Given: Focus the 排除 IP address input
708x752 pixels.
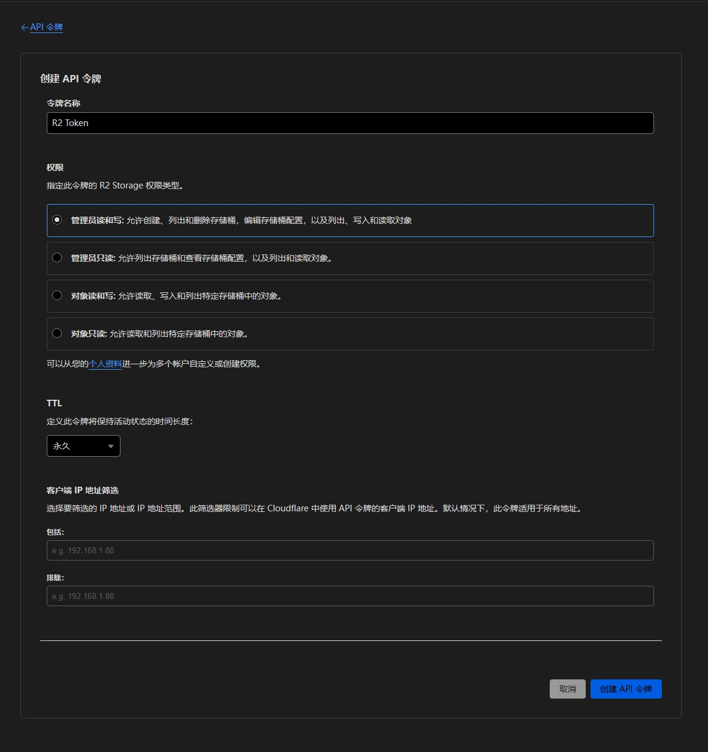Looking at the screenshot, I should pos(350,596).
